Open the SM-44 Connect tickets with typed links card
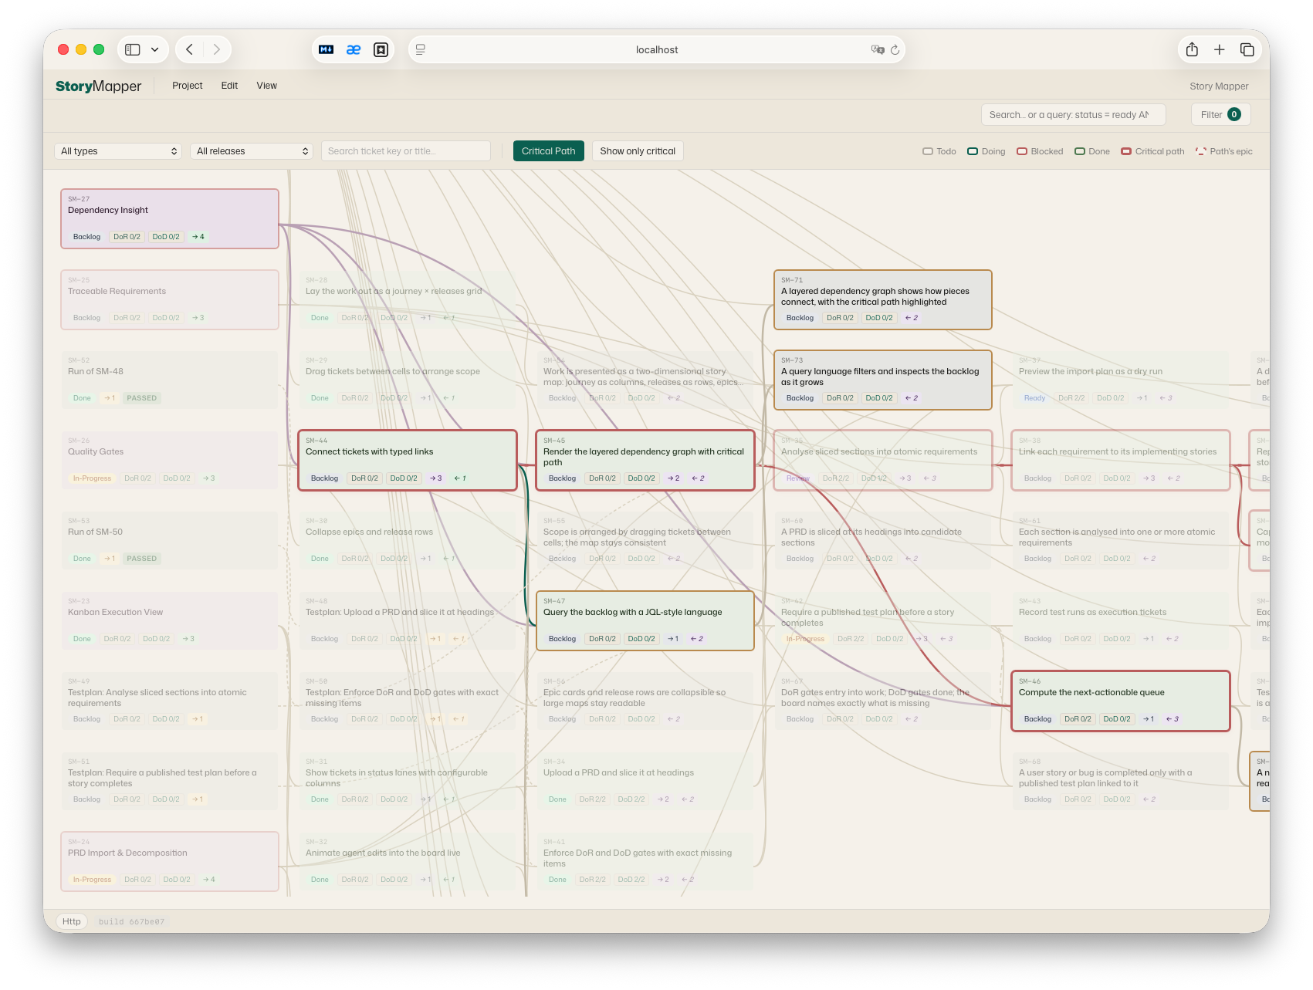1313x990 pixels. 408,460
